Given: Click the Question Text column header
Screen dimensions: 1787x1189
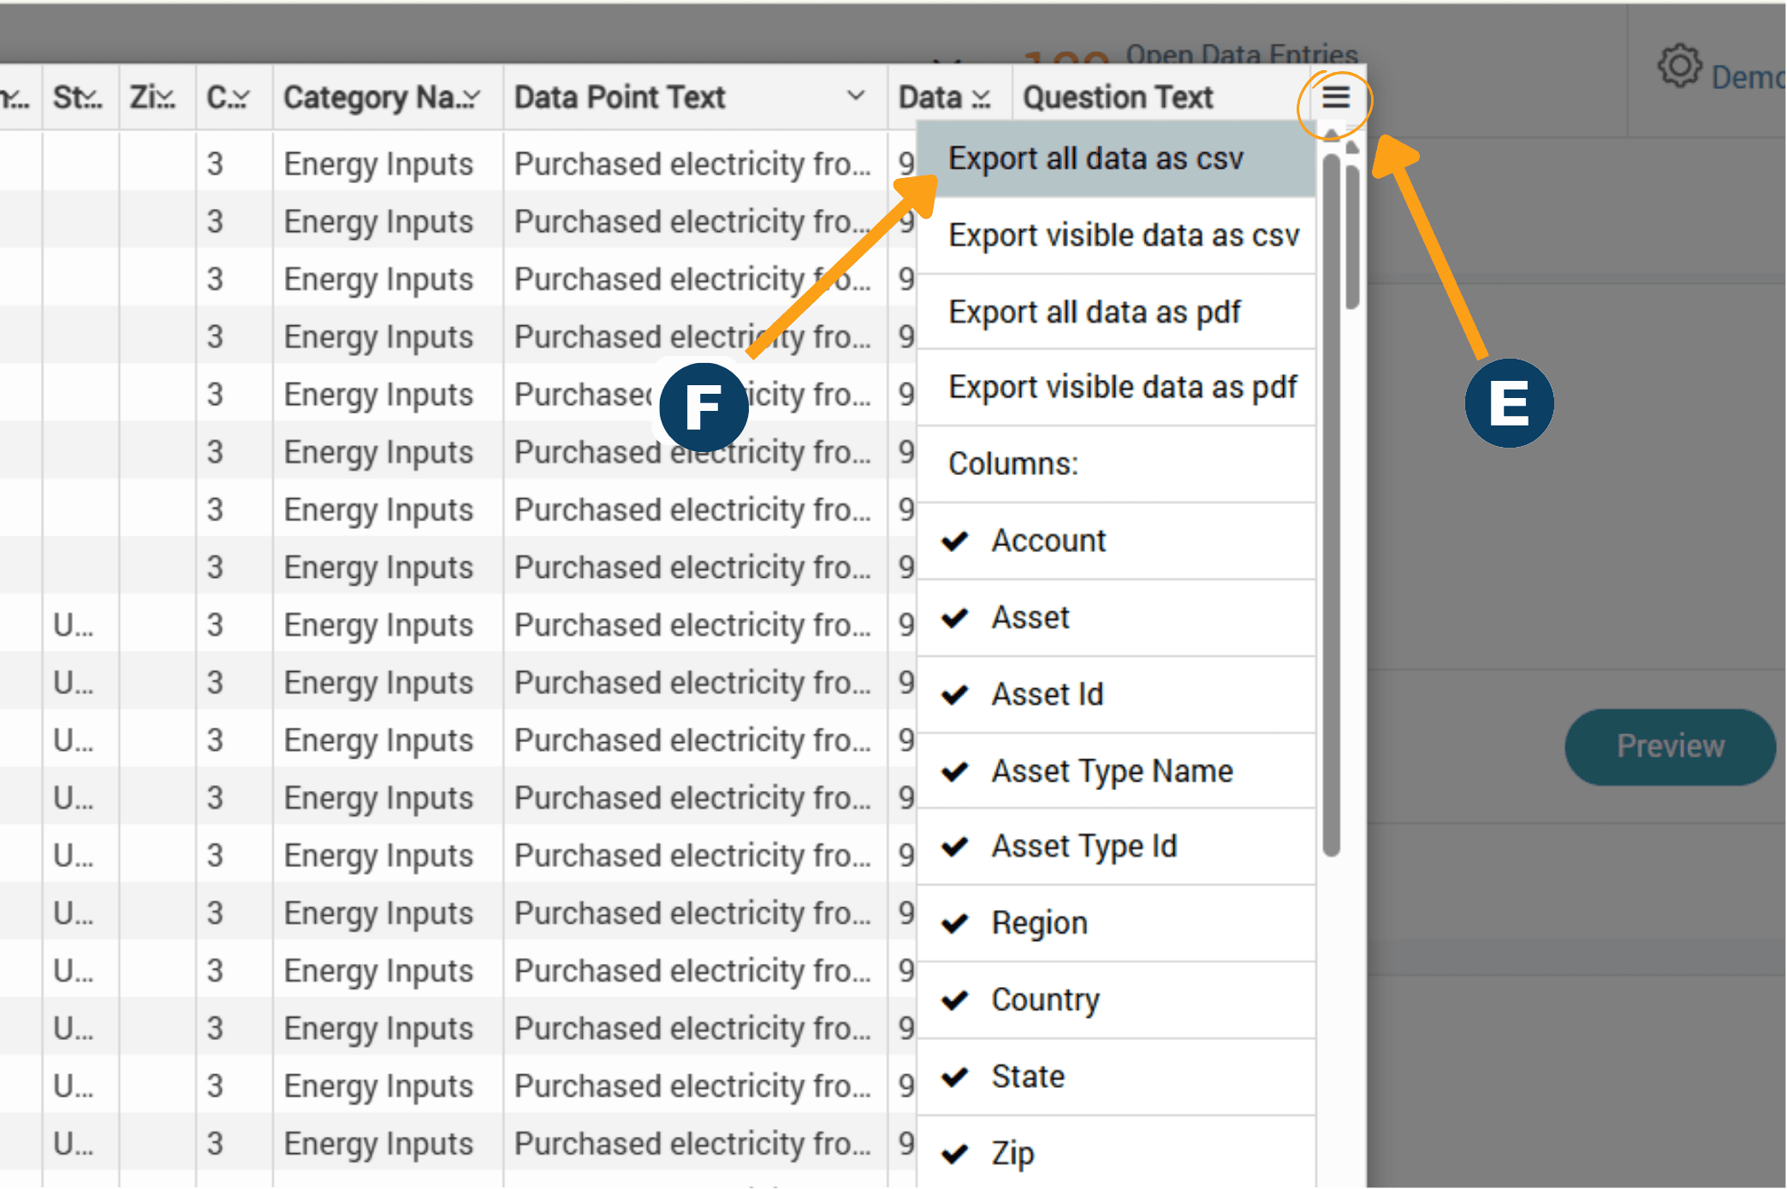Looking at the screenshot, I should point(1118,98).
